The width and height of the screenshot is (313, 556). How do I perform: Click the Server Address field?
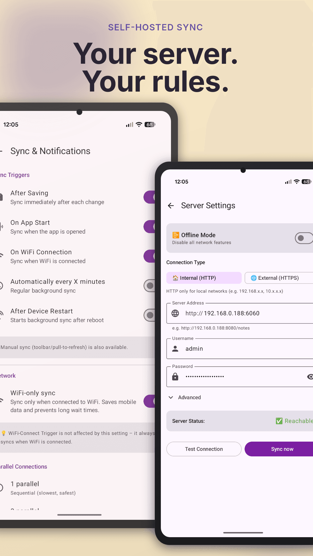(x=240, y=313)
